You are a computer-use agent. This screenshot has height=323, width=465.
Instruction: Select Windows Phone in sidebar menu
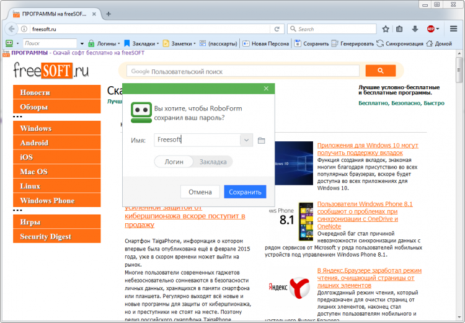click(x=57, y=200)
